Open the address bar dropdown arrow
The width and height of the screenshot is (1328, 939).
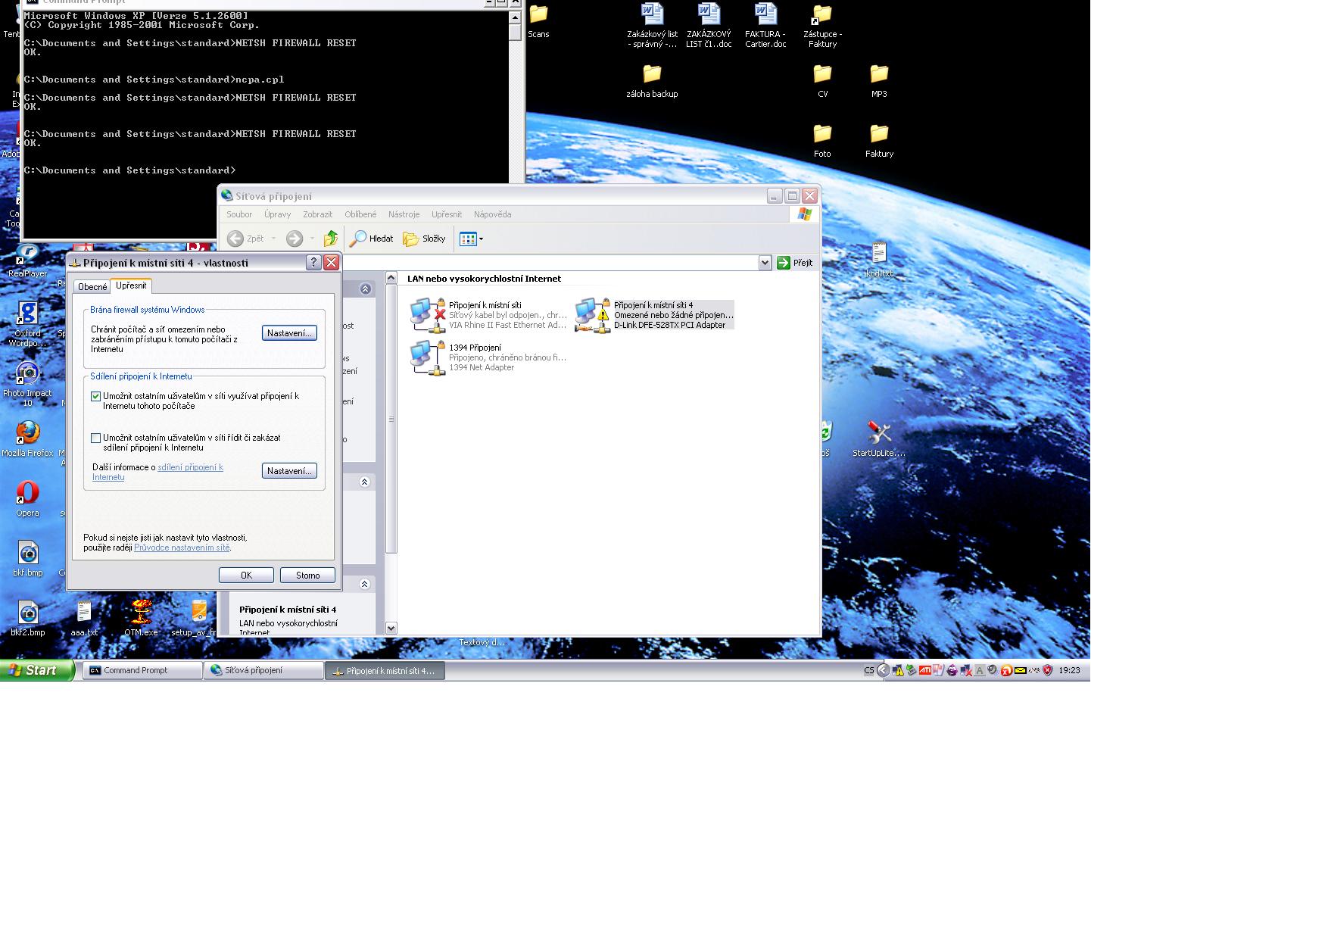[x=765, y=263]
